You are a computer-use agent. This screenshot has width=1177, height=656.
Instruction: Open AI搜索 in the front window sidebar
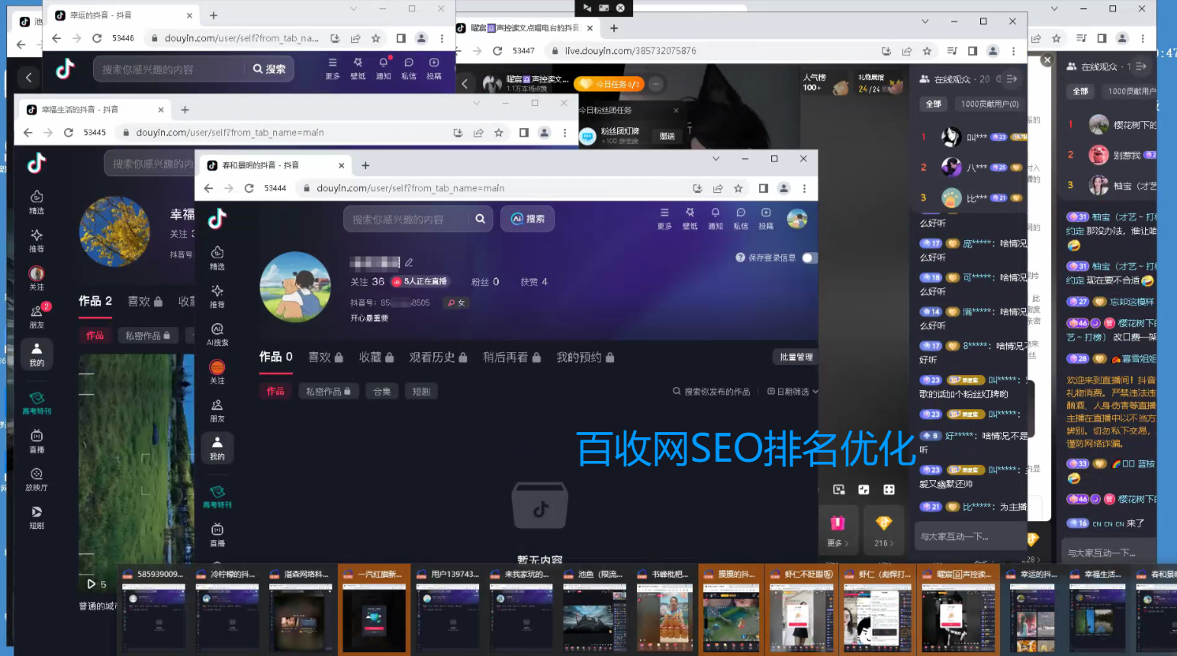[217, 334]
